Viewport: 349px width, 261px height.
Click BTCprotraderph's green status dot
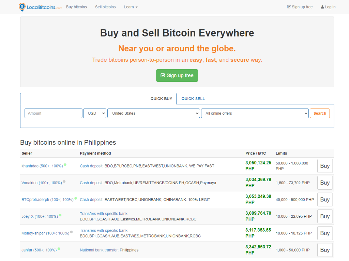tap(76, 198)
